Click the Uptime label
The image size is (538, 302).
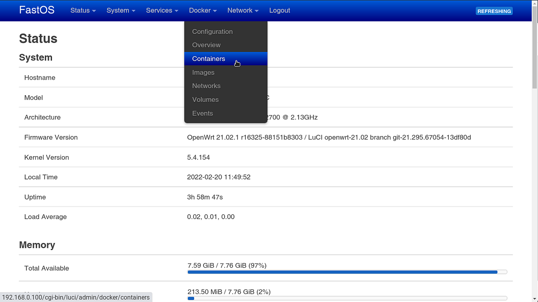pyautogui.click(x=35, y=197)
